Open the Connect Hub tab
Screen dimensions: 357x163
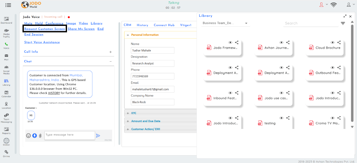pos(164,25)
